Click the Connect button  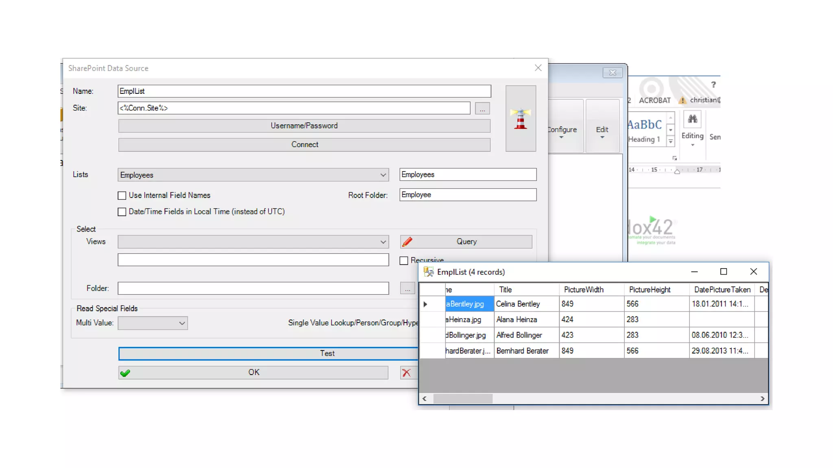(x=304, y=145)
